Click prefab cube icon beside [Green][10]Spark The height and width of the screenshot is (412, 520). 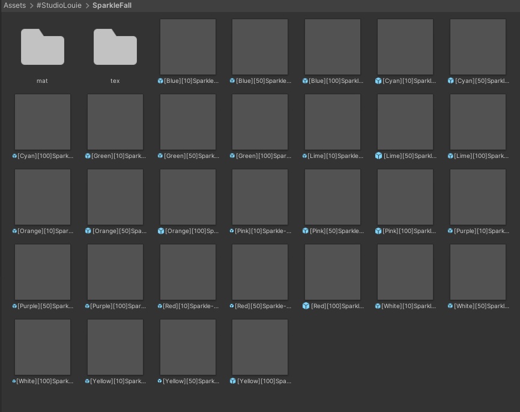(x=88, y=156)
